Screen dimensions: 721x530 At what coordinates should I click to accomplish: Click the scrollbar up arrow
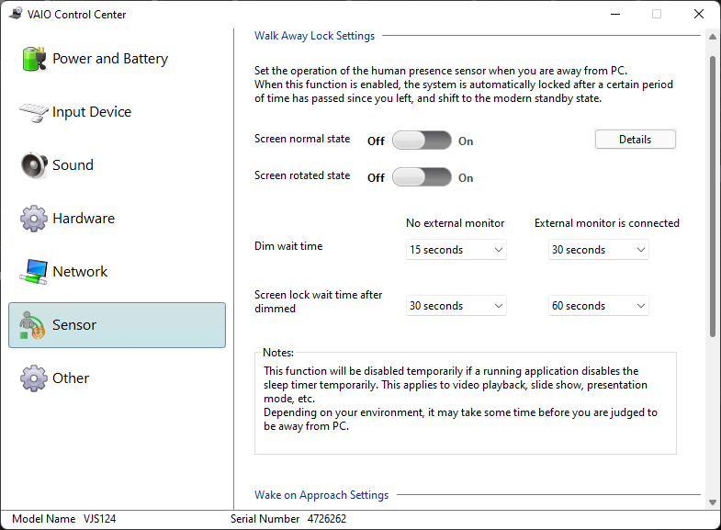[x=712, y=37]
